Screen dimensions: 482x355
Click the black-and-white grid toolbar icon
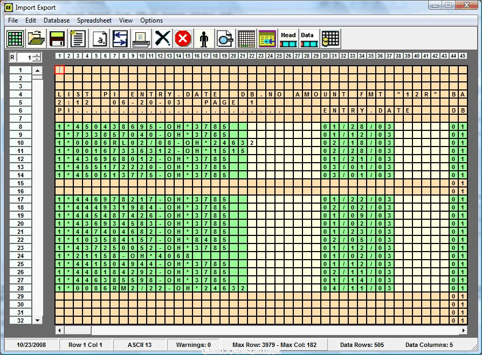[246, 39]
